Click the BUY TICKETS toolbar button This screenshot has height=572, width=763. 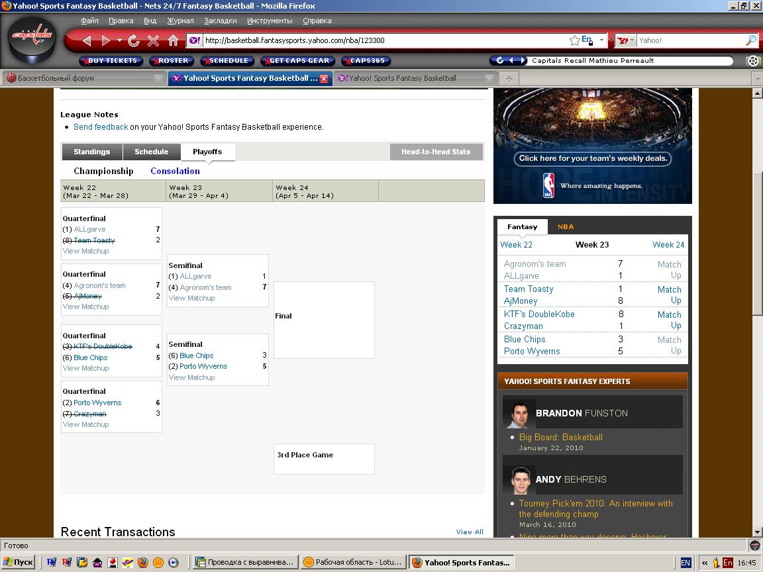(111, 61)
